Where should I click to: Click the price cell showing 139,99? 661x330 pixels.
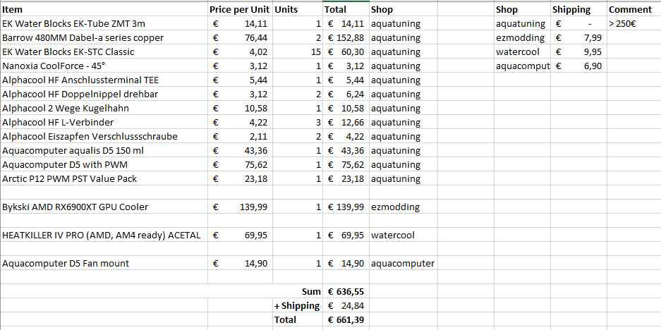coord(238,207)
